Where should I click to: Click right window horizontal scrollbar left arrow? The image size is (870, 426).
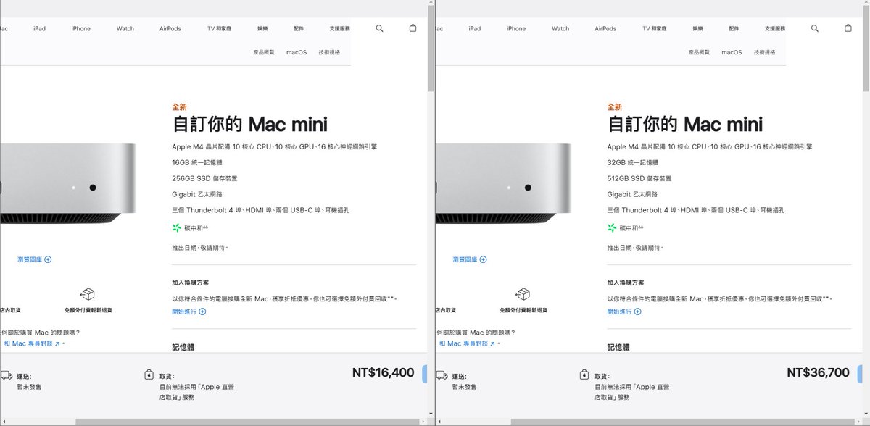pyautogui.click(x=439, y=422)
